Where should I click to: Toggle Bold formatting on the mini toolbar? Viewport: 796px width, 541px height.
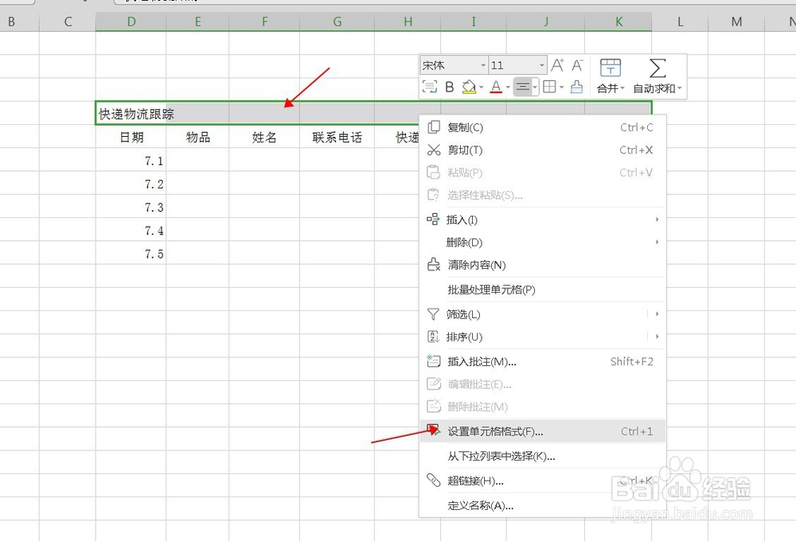click(x=450, y=86)
